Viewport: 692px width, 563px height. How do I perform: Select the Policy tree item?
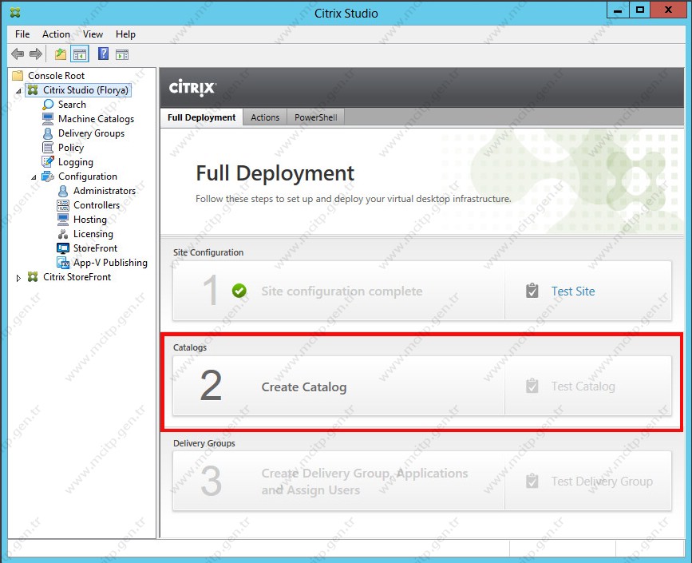[x=70, y=148]
